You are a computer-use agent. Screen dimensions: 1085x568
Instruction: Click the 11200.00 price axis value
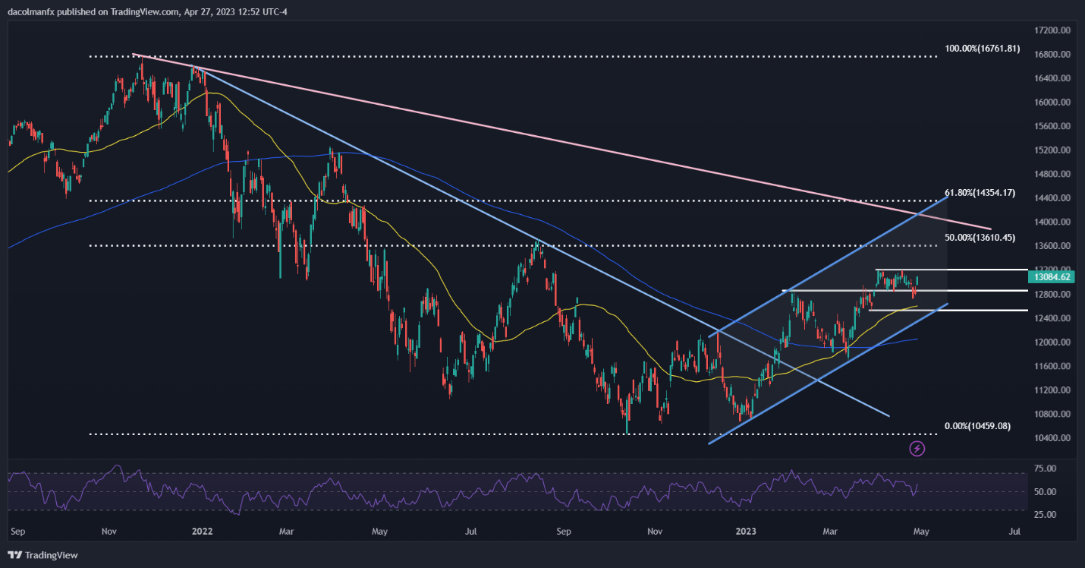1052,390
